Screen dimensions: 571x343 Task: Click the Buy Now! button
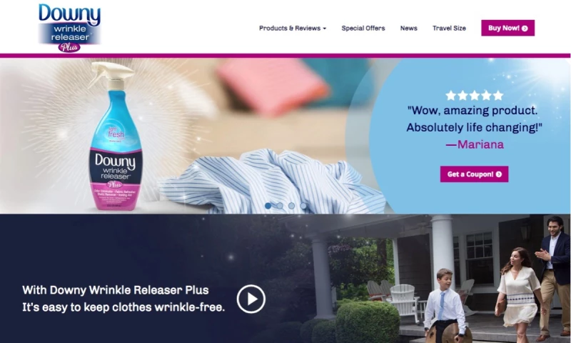coord(507,28)
